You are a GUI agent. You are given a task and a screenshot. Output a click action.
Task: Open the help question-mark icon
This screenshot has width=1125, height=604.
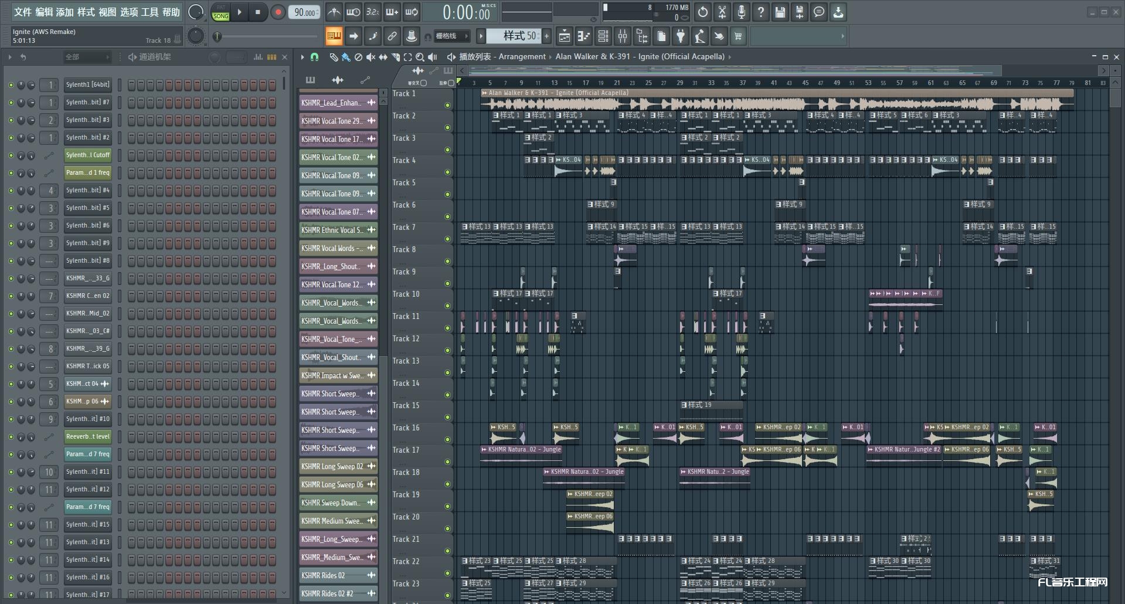coord(761,12)
